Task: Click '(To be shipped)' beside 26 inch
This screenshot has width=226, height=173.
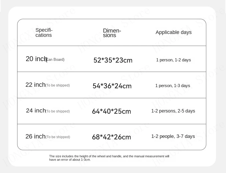Action: click(58, 137)
